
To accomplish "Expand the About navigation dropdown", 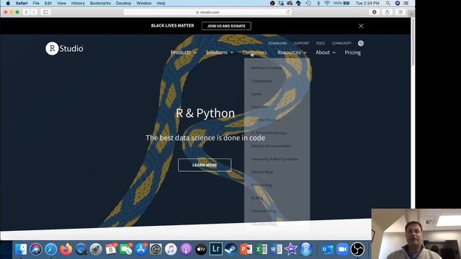I will tap(326, 53).
